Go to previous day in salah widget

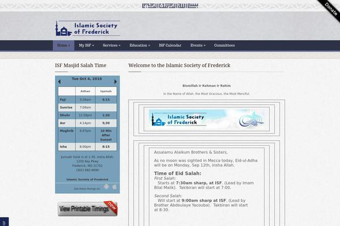[59, 81]
